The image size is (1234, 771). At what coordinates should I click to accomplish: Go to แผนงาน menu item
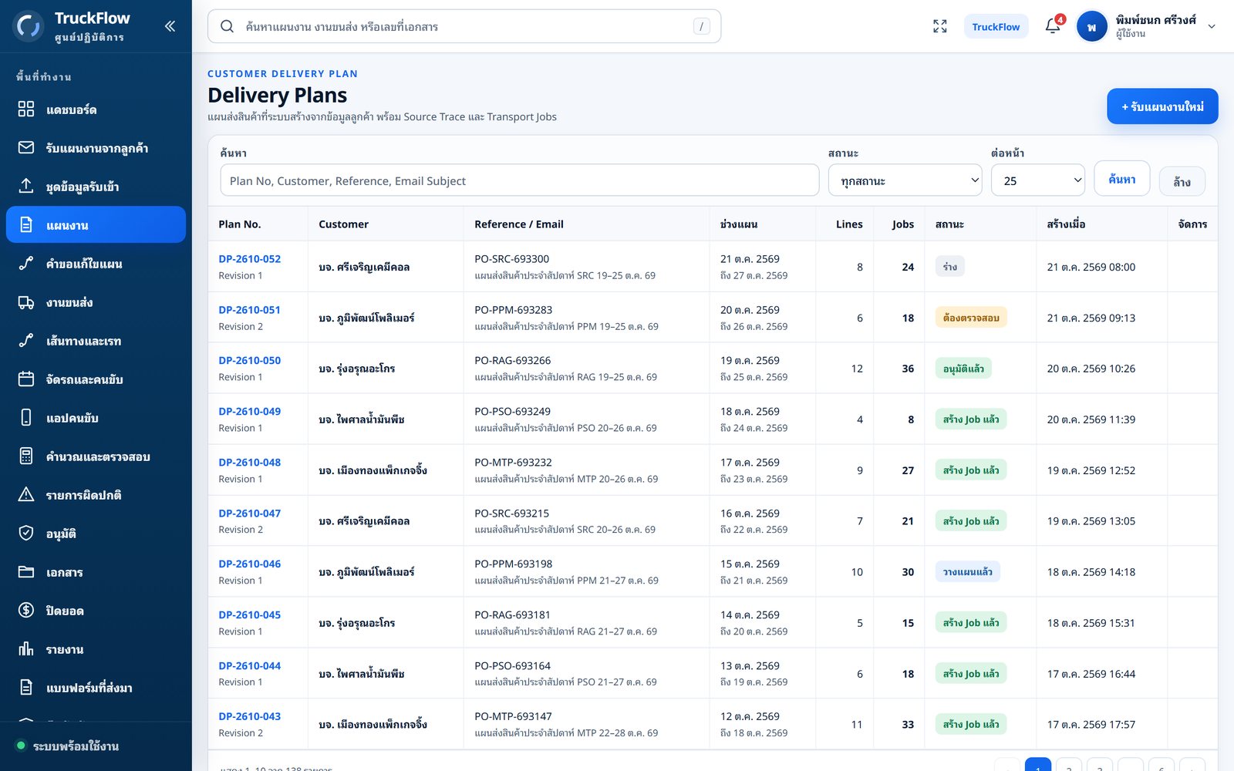click(x=96, y=224)
